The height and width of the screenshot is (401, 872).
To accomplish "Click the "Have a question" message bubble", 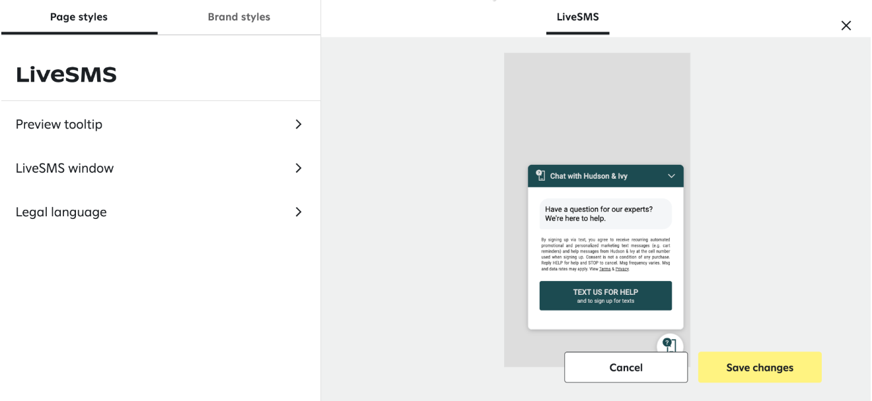I will click(x=604, y=214).
